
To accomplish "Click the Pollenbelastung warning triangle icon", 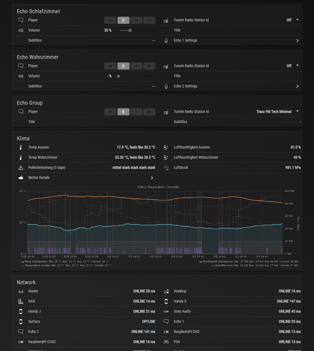I will pos(21,168).
